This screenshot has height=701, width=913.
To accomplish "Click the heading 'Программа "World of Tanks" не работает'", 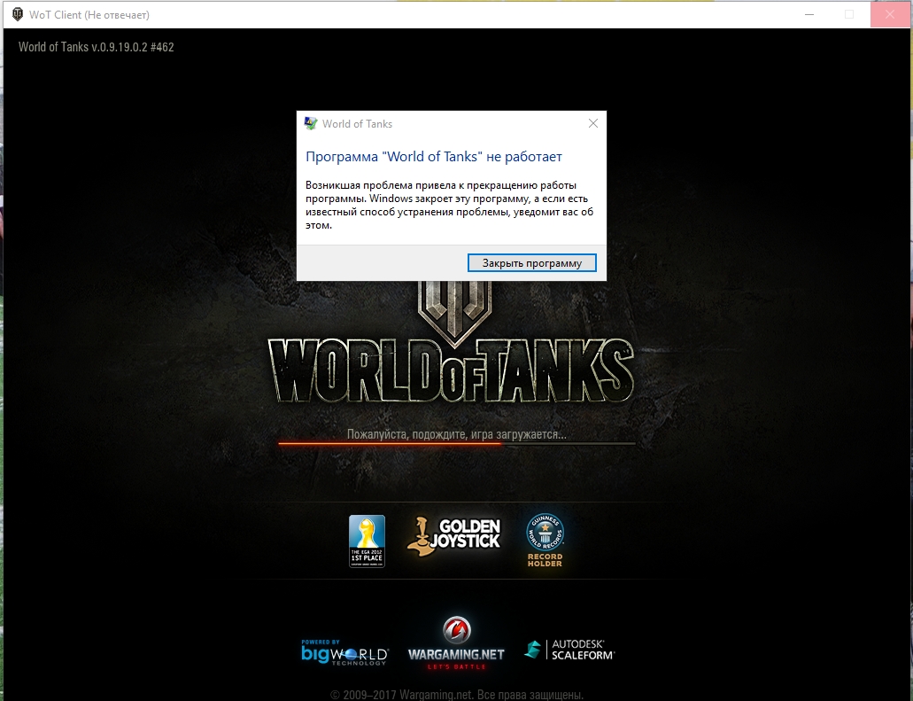I will pos(434,157).
